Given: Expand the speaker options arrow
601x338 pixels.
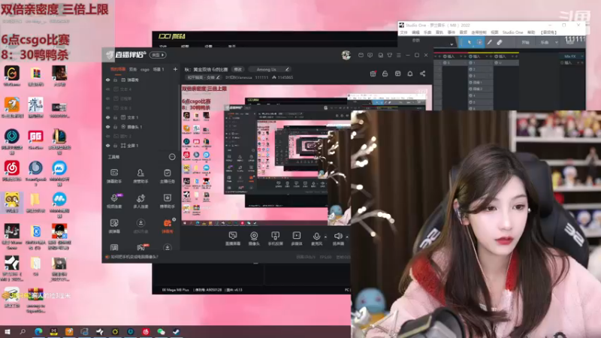Looking at the screenshot, I should pos(347,237).
